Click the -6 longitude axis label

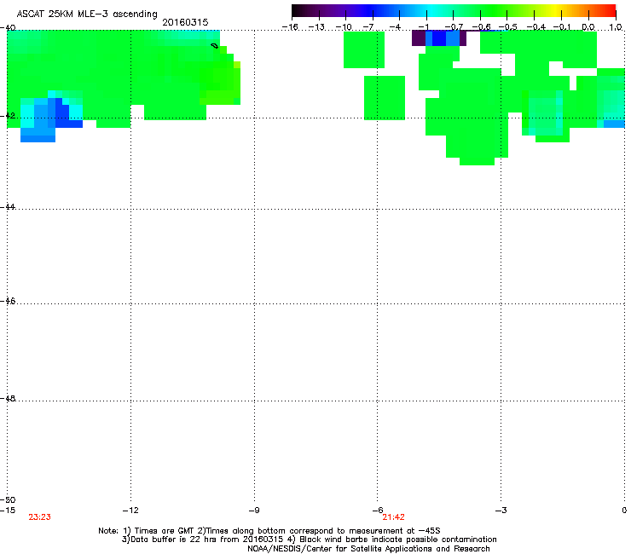point(378,511)
